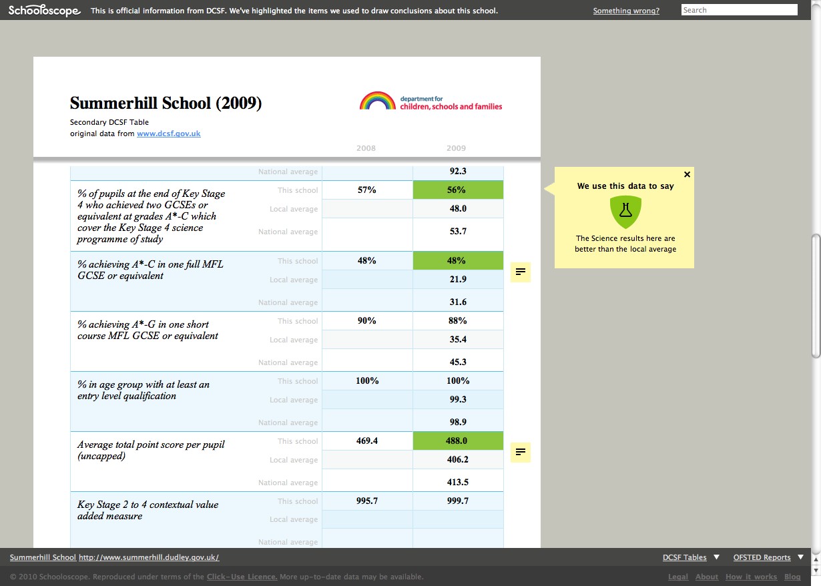This screenshot has height=586, width=821.
Task: Click the Schooloscope logo
Action: (45, 11)
